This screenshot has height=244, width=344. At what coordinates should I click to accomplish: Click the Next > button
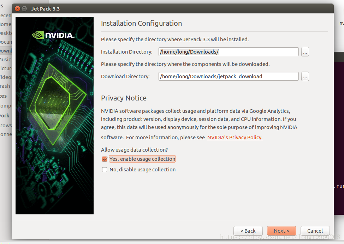point(281,231)
